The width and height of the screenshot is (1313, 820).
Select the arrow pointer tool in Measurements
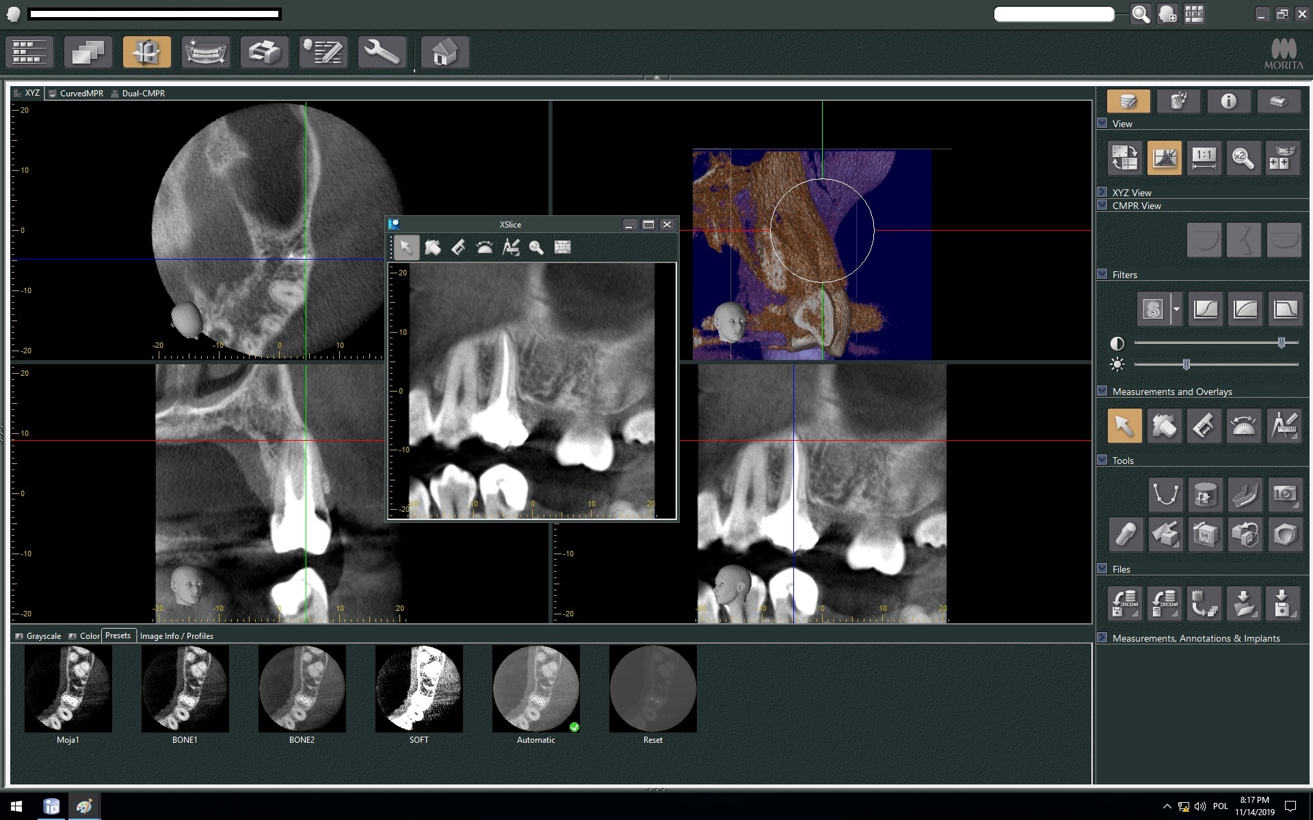pos(1125,426)
